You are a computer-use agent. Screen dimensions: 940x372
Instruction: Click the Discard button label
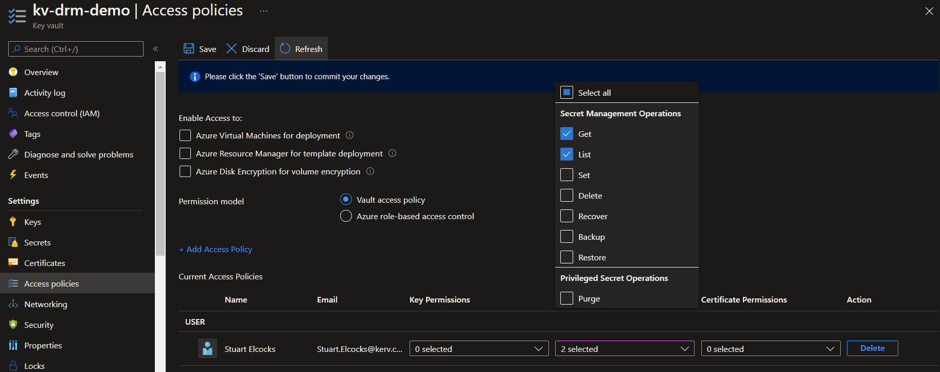pyautogui.click(x=256, y=49)
